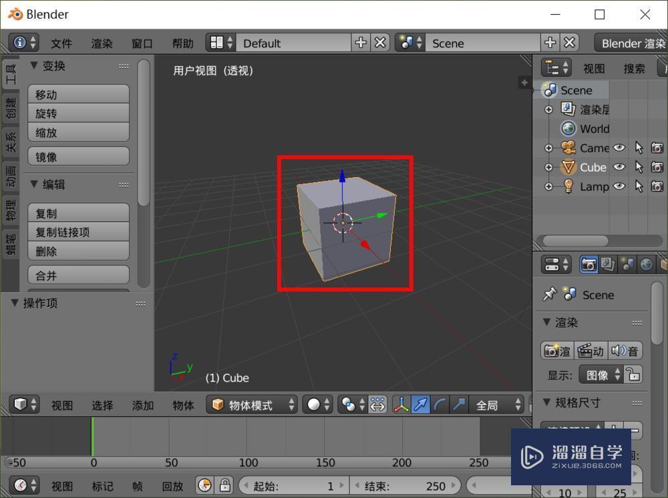The image size is (668, 498).
Task: Add a new screen layout next to Default
Action: tap(361, 43)
